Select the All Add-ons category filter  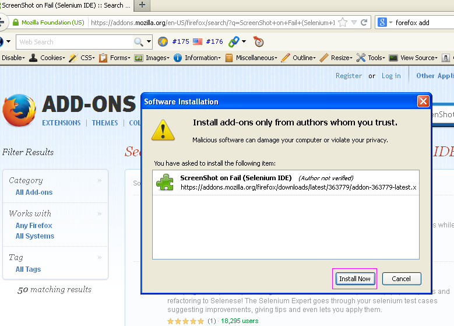[x=34, y=192]
